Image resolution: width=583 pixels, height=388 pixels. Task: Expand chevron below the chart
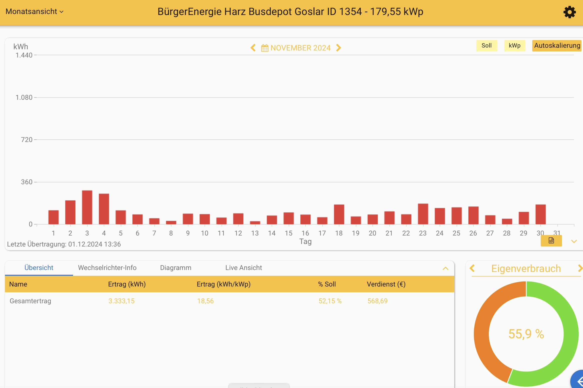pyautogui.click(x=574, y=241)
